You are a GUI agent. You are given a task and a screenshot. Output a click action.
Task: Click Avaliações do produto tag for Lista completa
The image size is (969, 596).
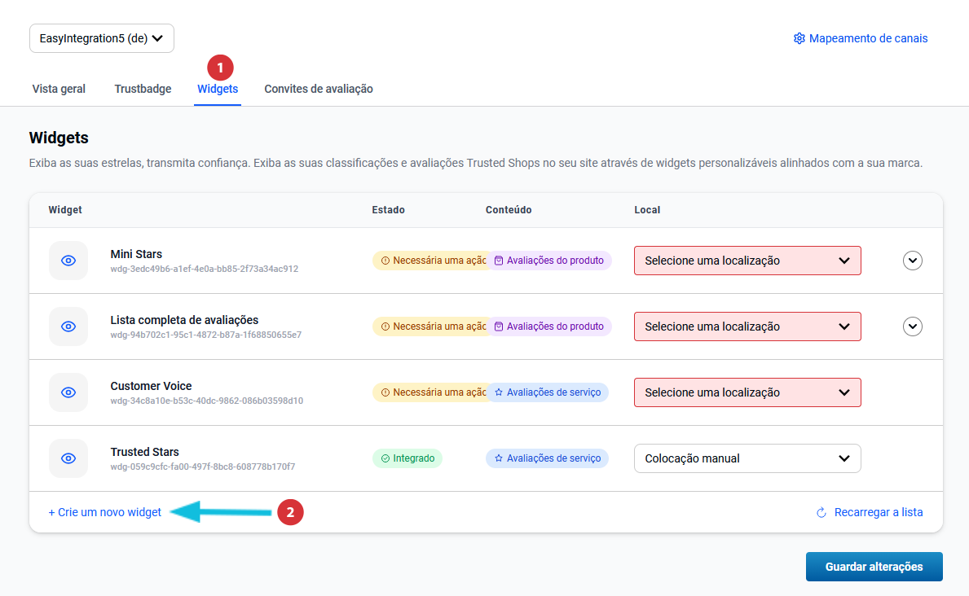click(x=548, y=326)
